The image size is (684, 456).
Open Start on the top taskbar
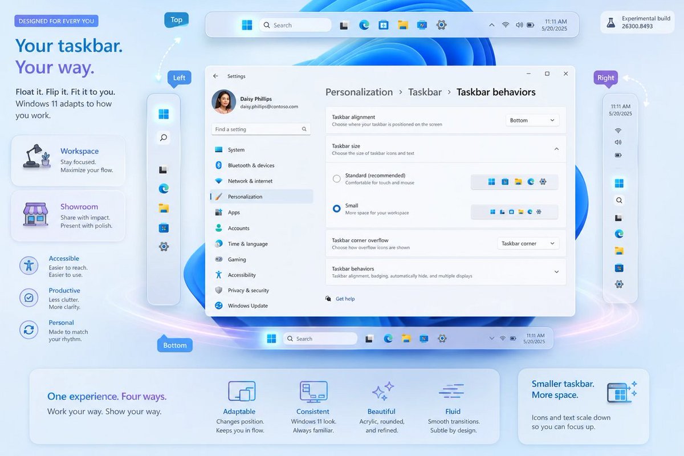click(x=247, y=25)
